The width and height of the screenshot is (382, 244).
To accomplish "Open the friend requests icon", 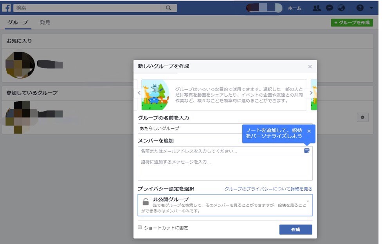I will (x=317, y=8).
